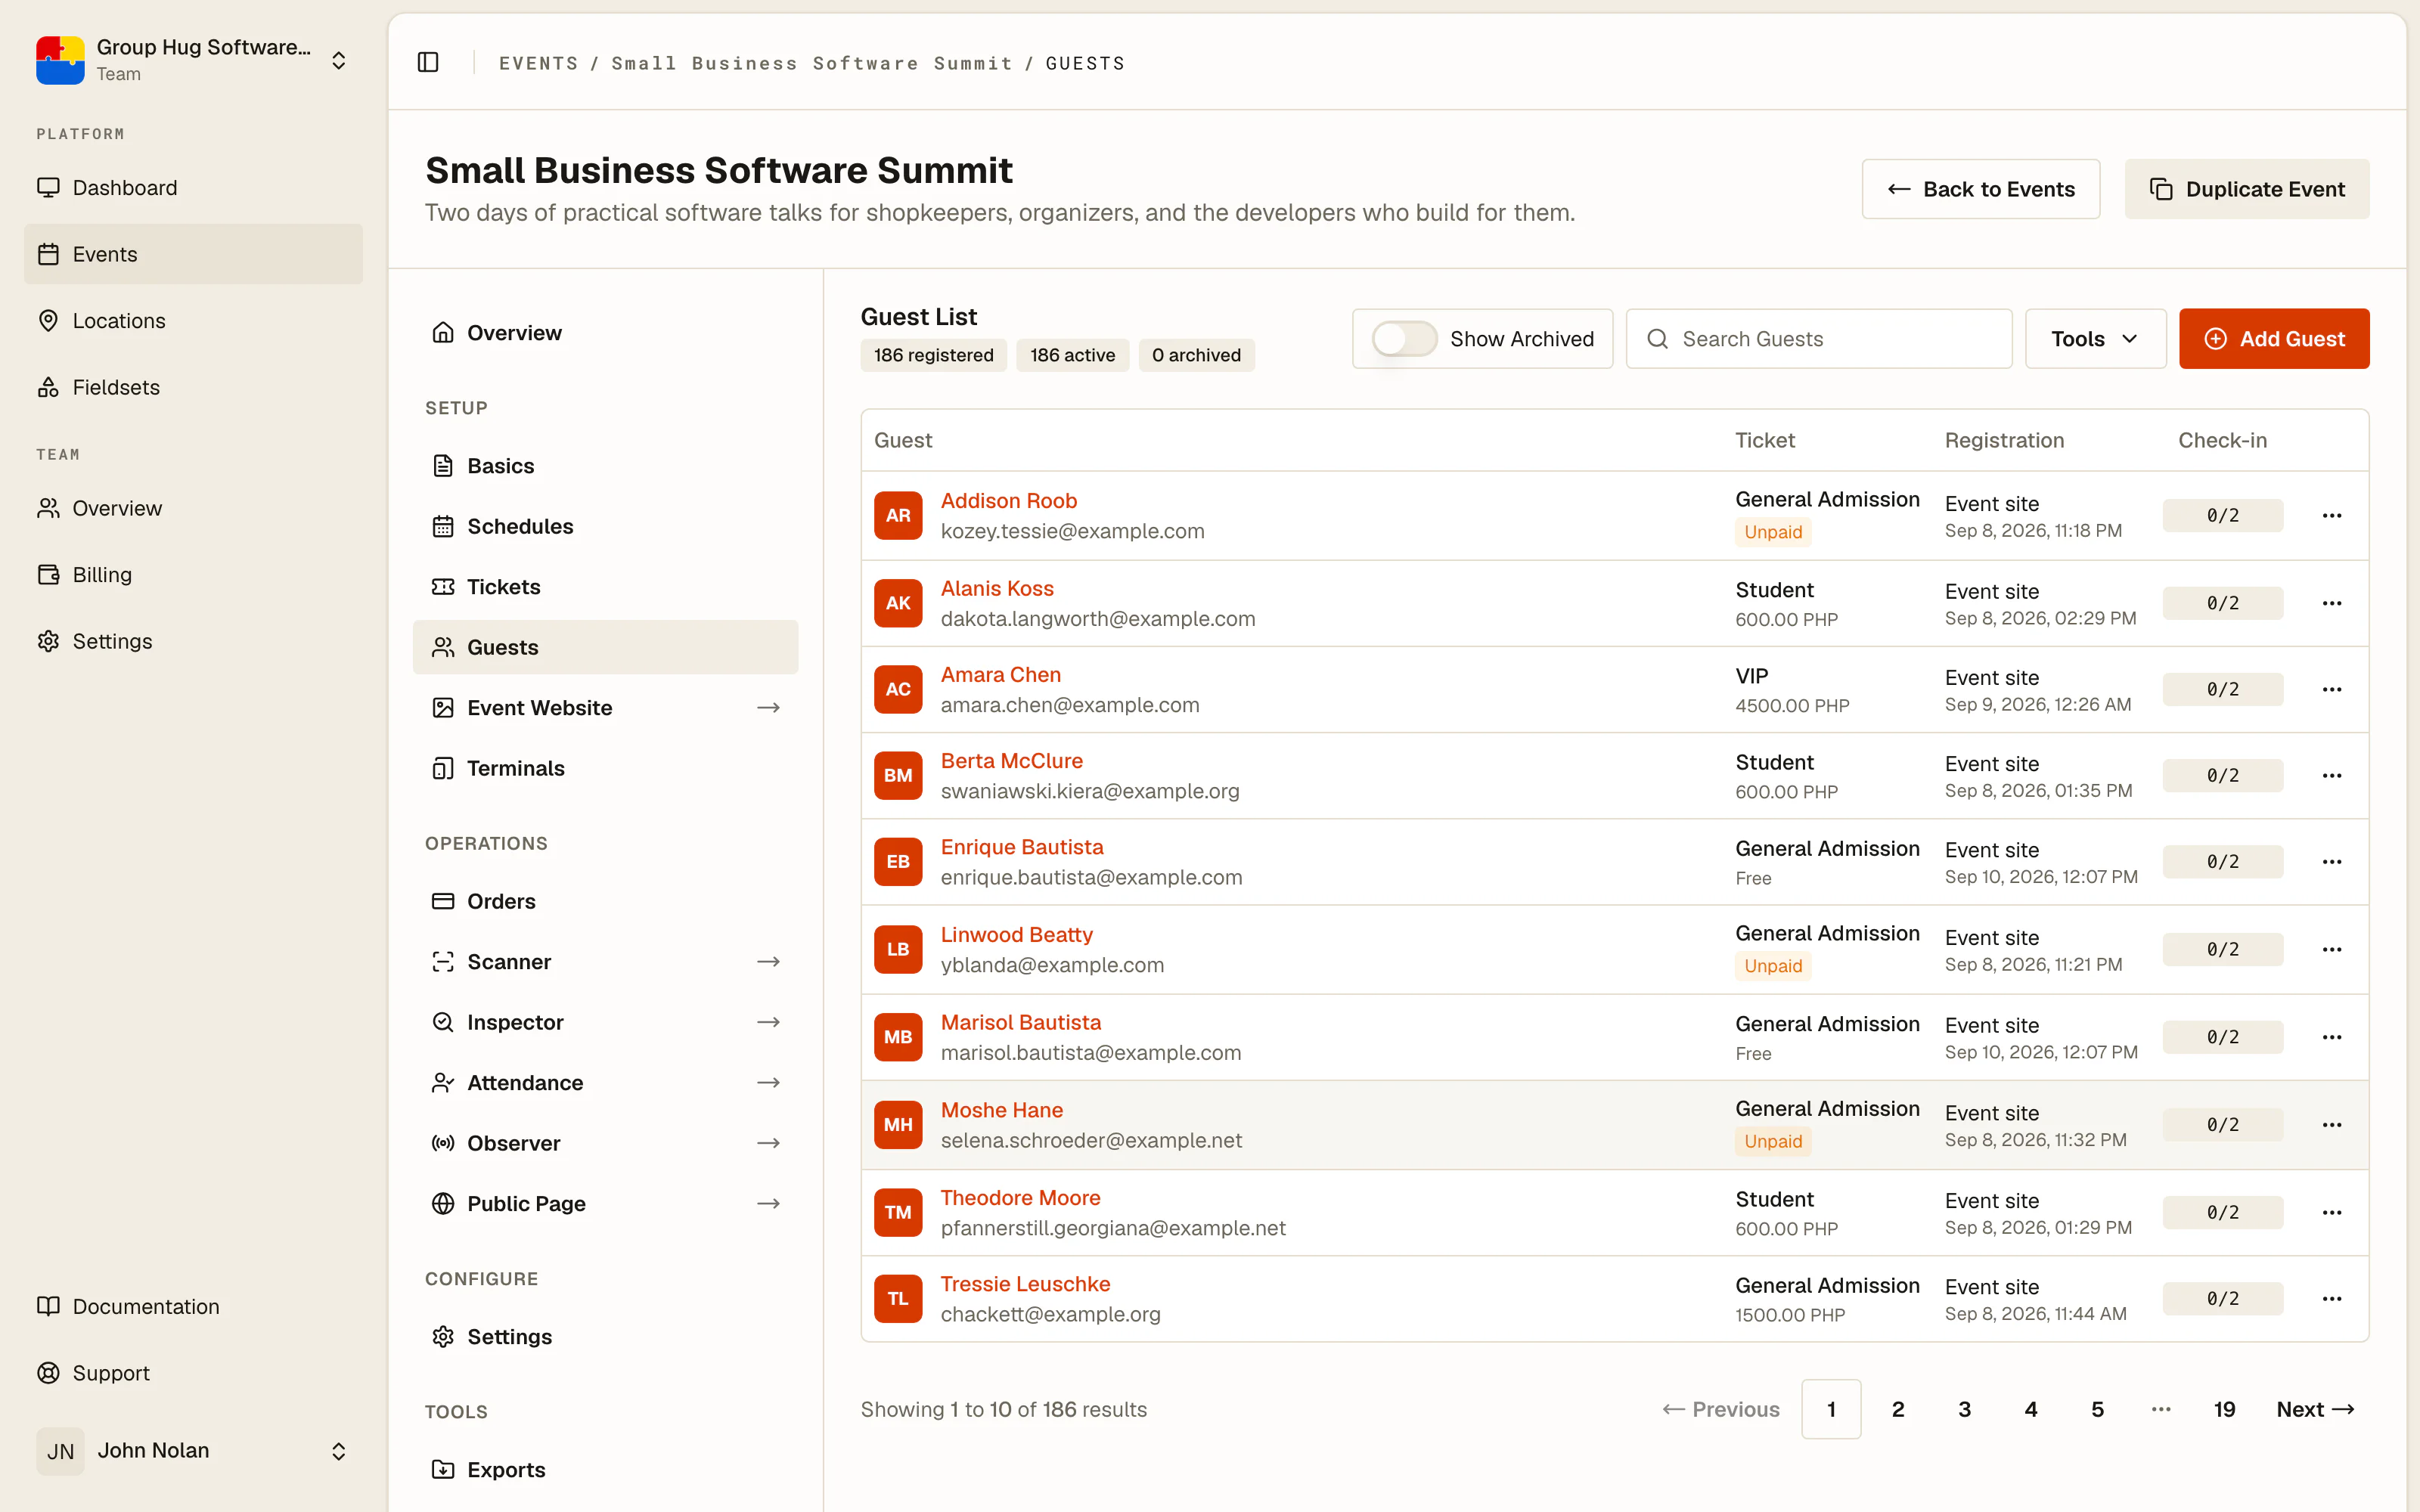Screen dimensions: 2420x1512
Task: Select the event Overview menu item
Action: click(605, 333)
